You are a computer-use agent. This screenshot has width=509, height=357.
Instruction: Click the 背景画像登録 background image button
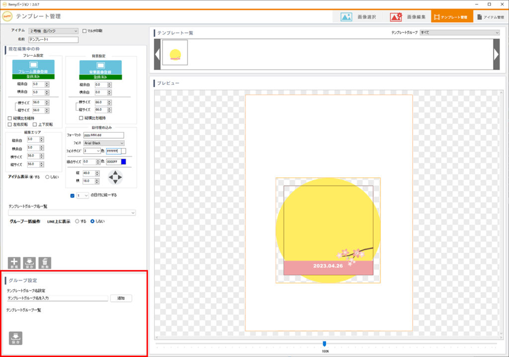(101, 67)
